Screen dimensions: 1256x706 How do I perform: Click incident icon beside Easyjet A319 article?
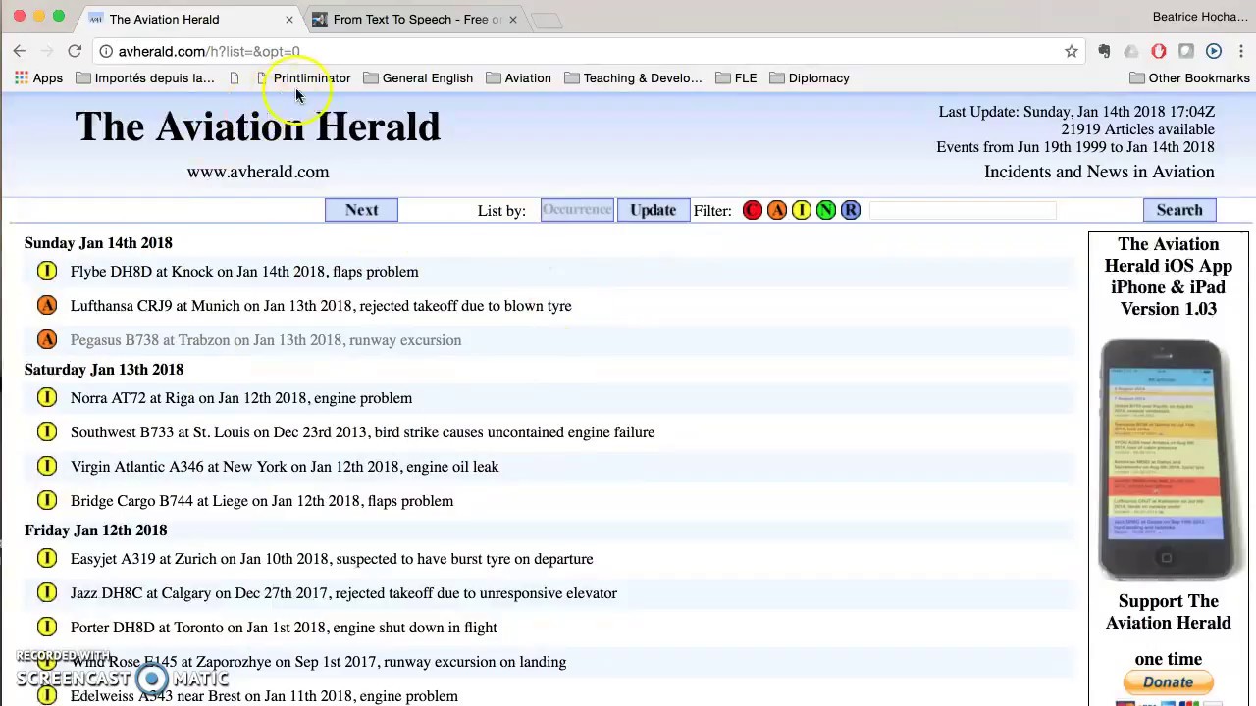click(x=47, y=558)
